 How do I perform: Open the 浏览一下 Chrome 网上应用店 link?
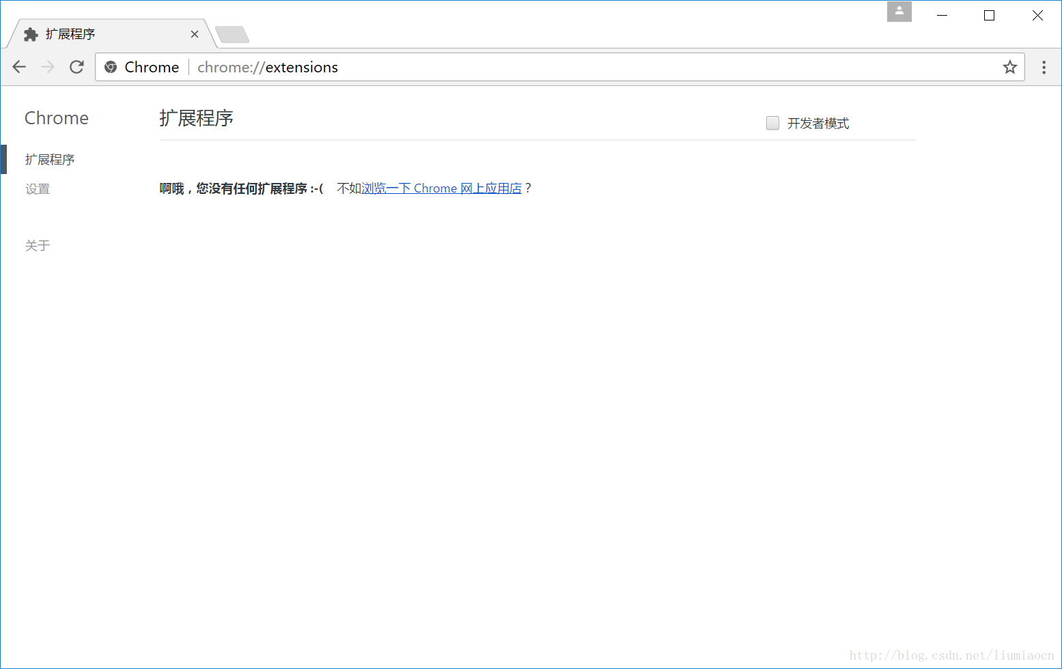(x=441, y=188)
